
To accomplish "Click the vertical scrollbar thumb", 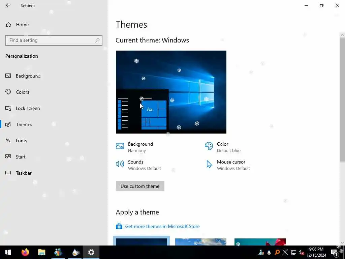I will click(342, 99).
